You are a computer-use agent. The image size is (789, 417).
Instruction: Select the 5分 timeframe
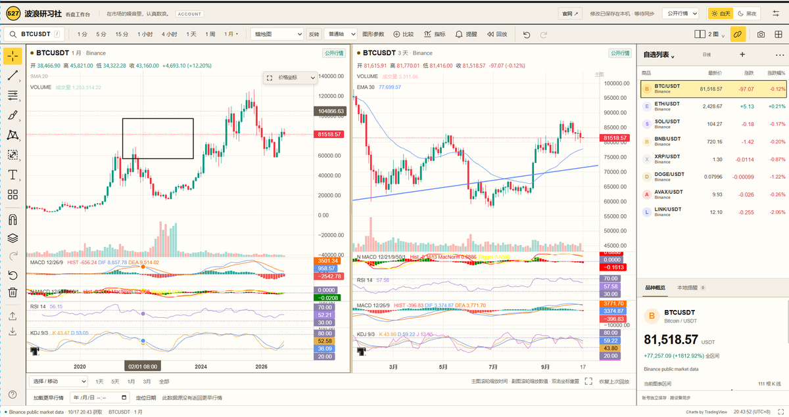tap(101, 34)
